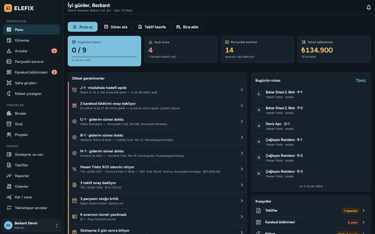This screenshot has width=375, height=234.
Task: Click the Stok archive box icon
Action: [x=9, y=124]
